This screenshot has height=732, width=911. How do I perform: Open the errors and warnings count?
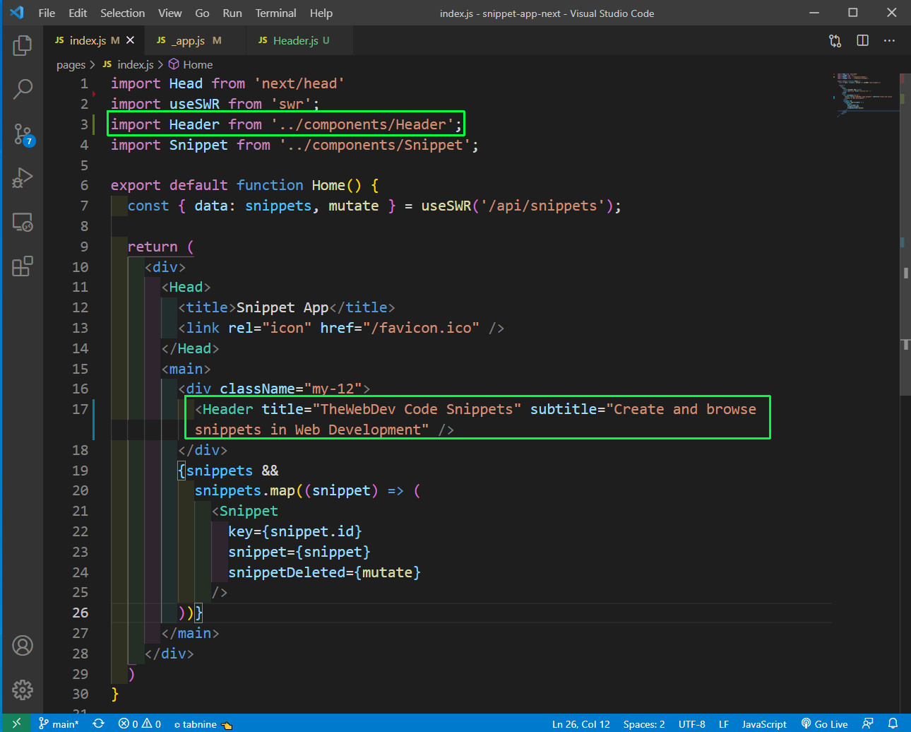(140, 724)
